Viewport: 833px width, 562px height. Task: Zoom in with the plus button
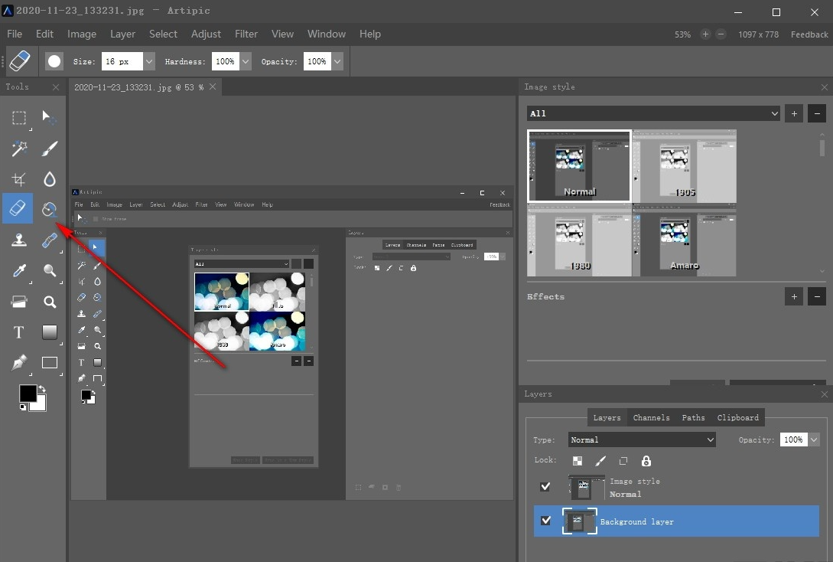click(705, 34)
